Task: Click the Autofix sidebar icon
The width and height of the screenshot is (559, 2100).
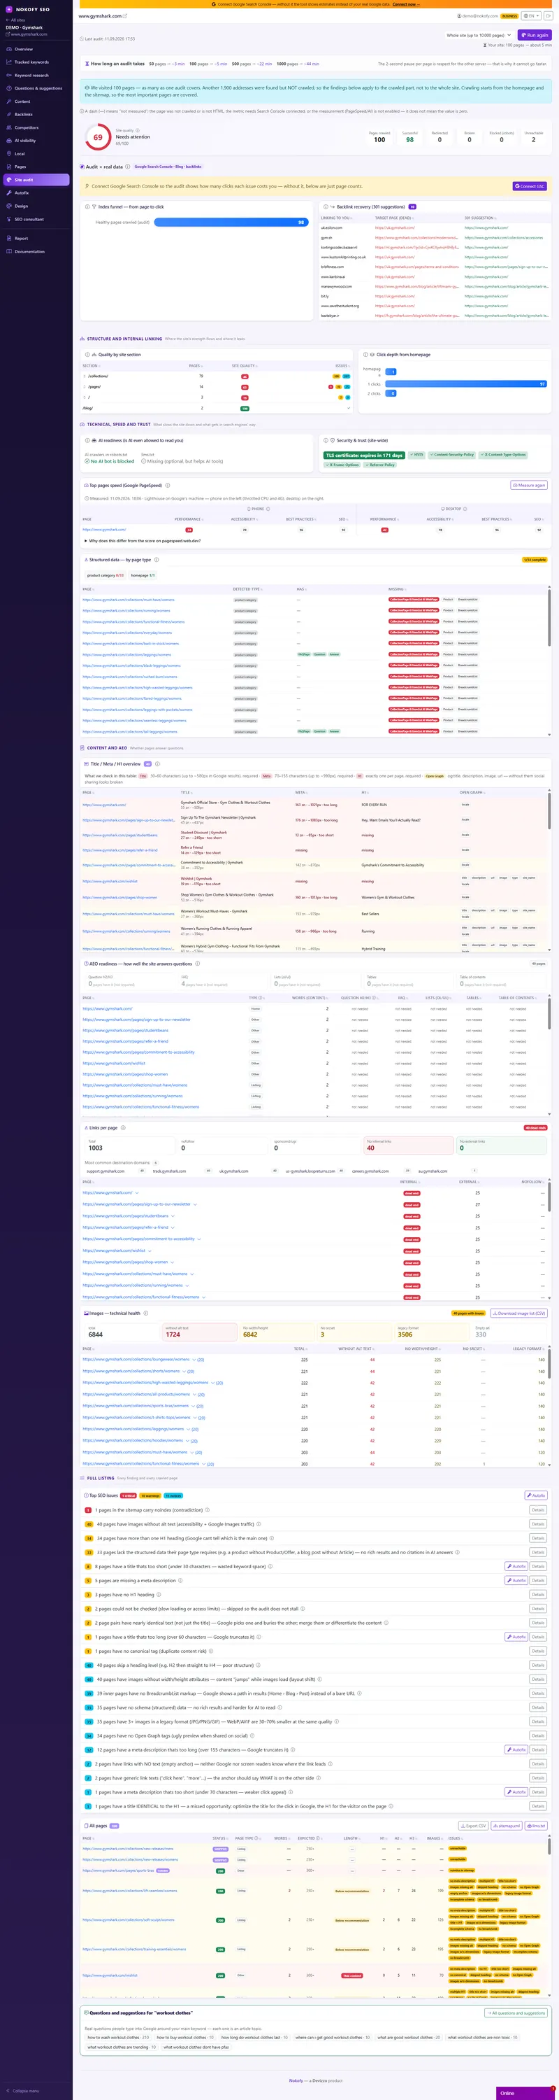Action: (8, 192)
